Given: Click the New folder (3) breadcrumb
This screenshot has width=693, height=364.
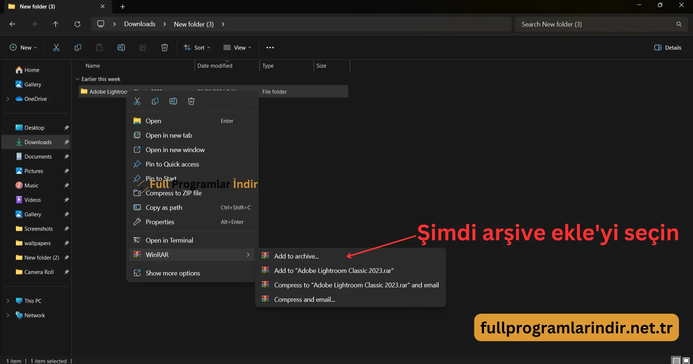Looking at the screenshot, I should coord(194,24).
